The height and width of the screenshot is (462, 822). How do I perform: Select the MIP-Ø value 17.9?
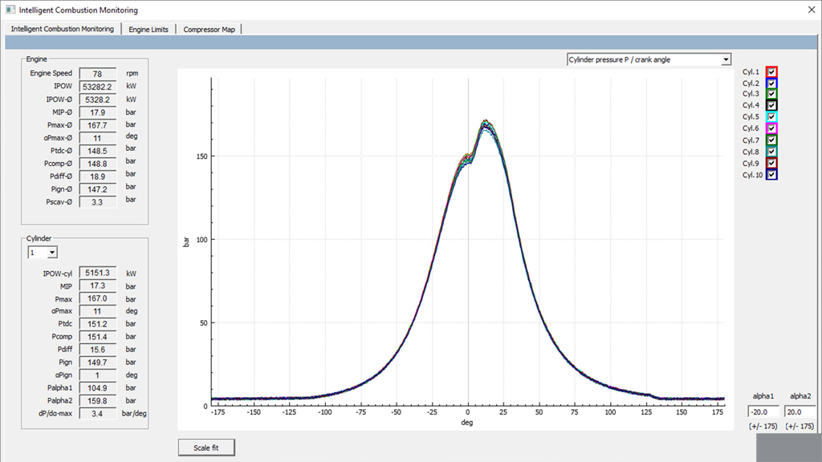pos(97,112)
